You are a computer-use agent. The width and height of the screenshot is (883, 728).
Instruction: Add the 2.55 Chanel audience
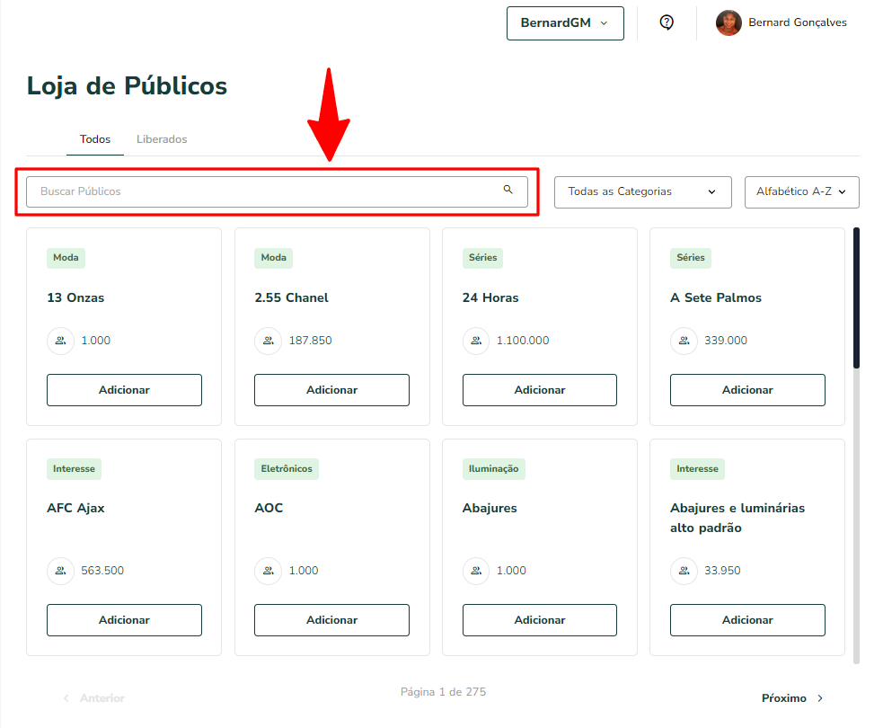pyautogui.click(x=331, y=390)
